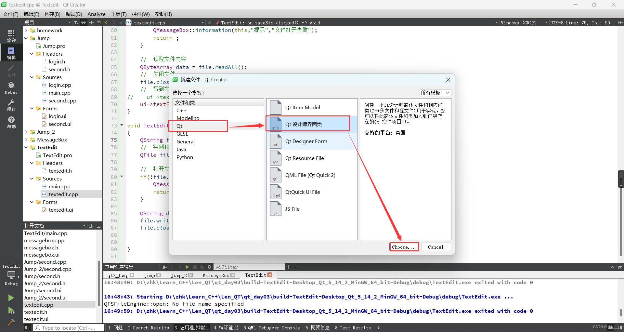Viewport: 624px width, 332px height.
Task: Select Qt Designer Form template
Action: (312, 141)
